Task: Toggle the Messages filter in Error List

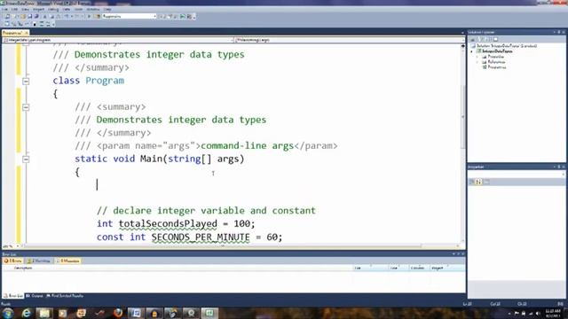Action: 67,261
